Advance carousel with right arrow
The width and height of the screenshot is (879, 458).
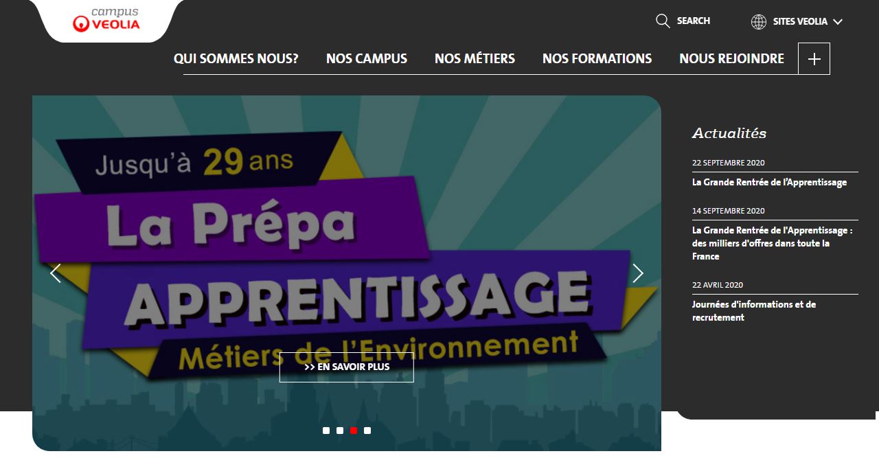(638, 273)
